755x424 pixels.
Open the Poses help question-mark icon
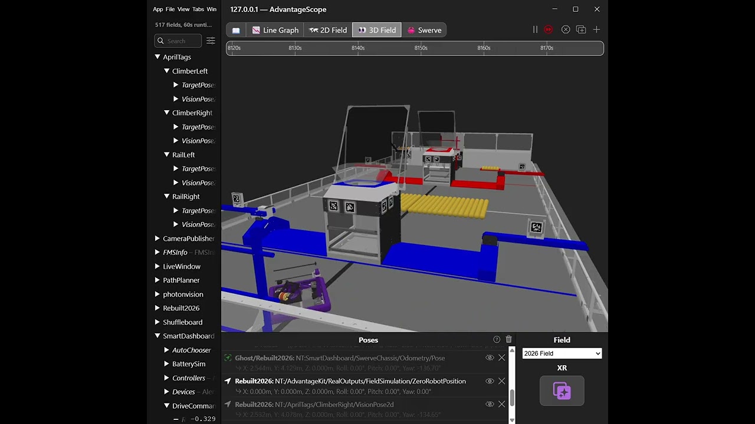497,339
